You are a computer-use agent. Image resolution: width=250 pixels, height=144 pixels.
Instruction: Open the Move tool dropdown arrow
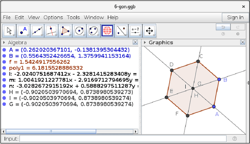[14, 35]
